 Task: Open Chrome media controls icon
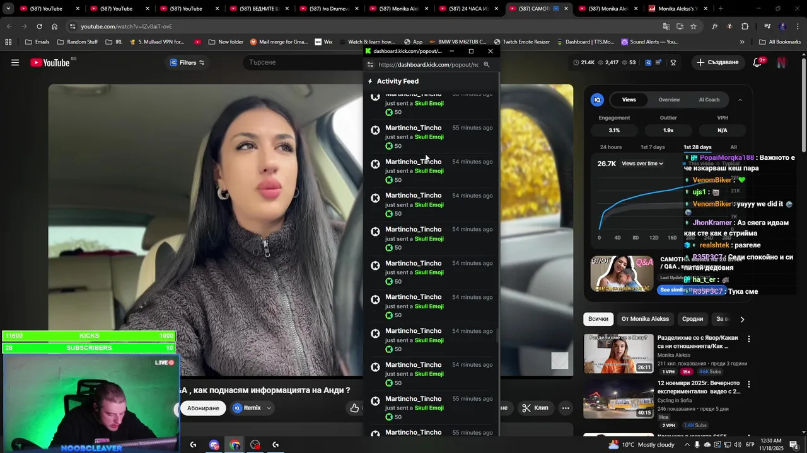tap(767, 26)
